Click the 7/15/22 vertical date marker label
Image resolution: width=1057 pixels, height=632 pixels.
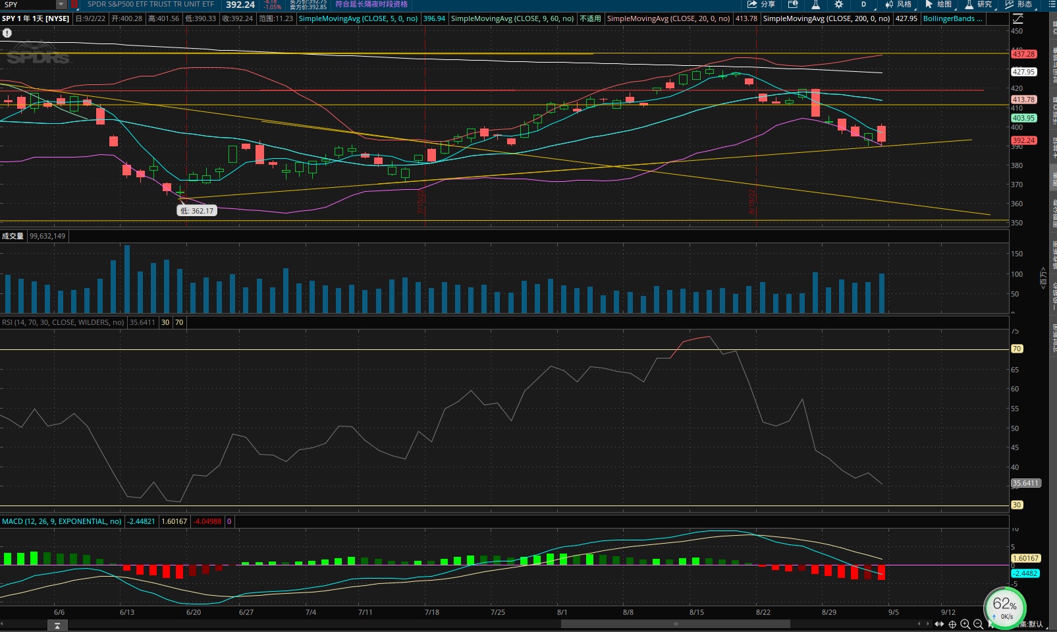[x=421, y=202]
